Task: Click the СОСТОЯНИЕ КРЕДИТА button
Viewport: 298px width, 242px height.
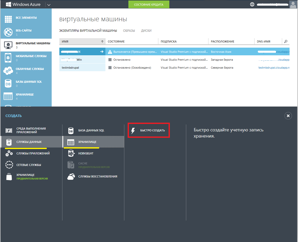Action: point(149,4)
